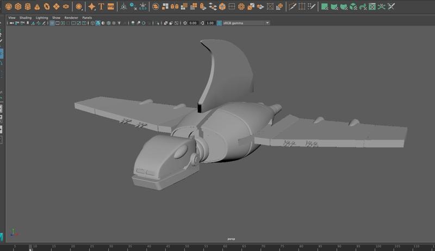Select the Multi-Cut knife tool
The height and width of the screenshot is (251, 435).
point(292,7)
